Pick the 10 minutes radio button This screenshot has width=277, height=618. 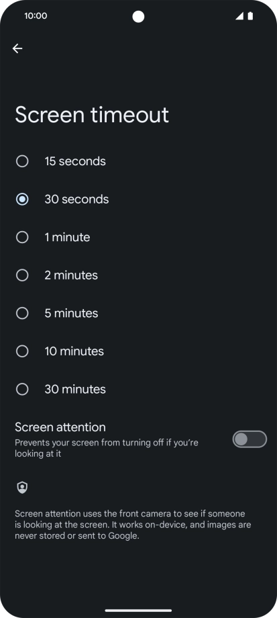pos(22,351)
